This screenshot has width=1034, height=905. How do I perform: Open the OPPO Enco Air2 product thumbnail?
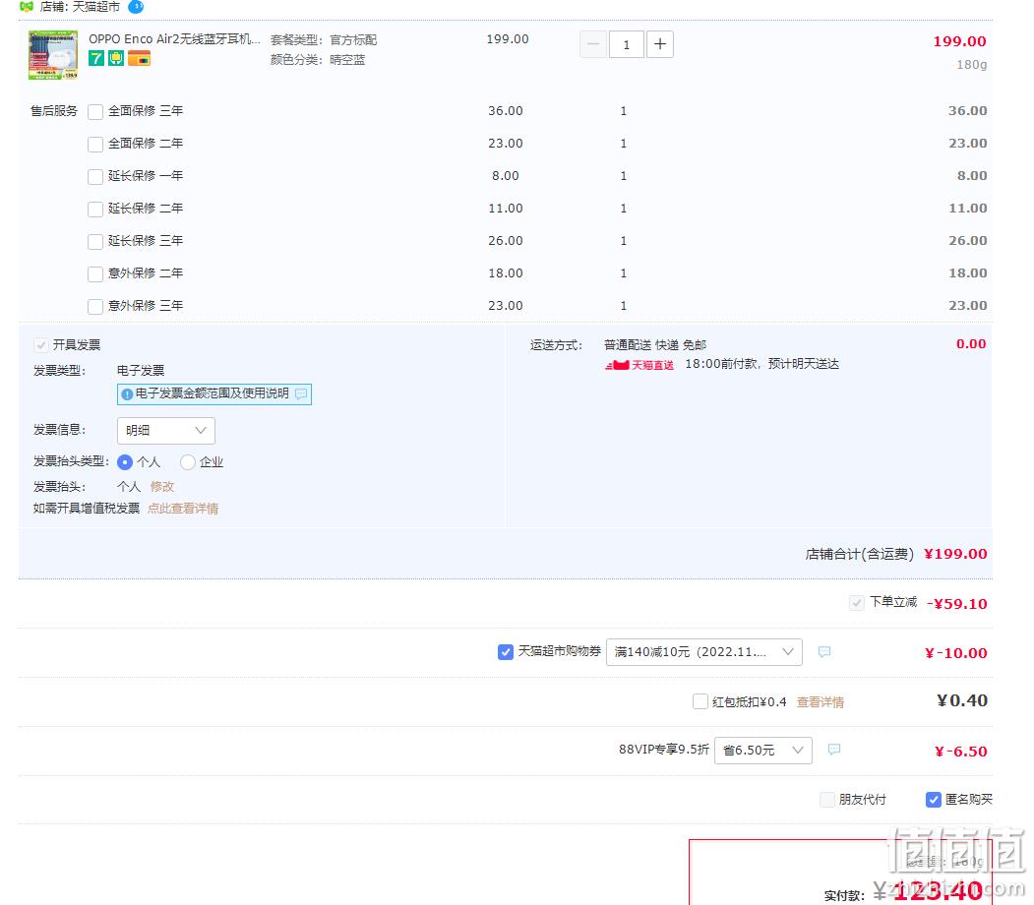tap(53, 55)
